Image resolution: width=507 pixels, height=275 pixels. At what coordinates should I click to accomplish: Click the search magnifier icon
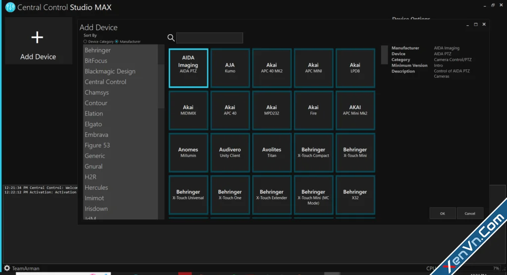(171, 38)
